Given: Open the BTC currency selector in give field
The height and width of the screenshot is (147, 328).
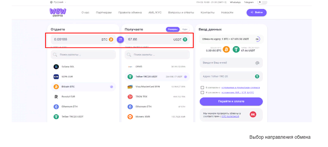Looking at the screenshot, I should pos(107,39).
